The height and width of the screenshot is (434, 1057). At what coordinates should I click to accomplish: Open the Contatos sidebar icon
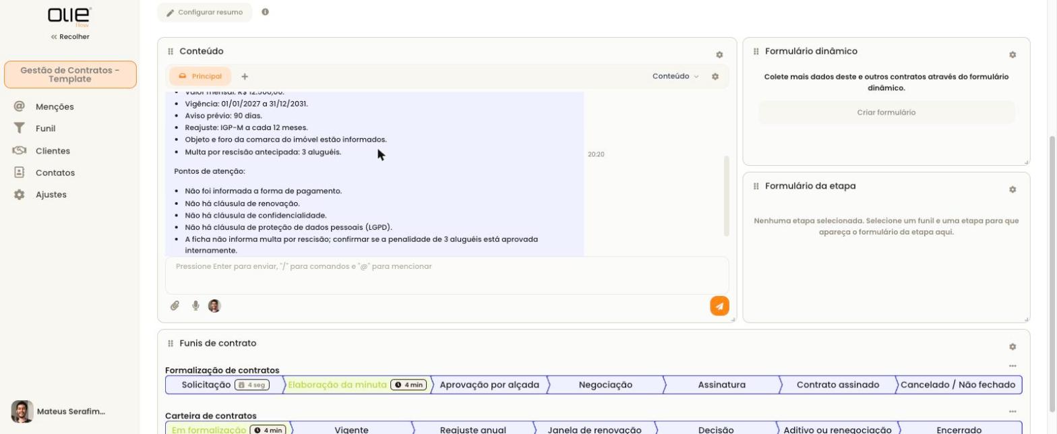pos(20,173)
